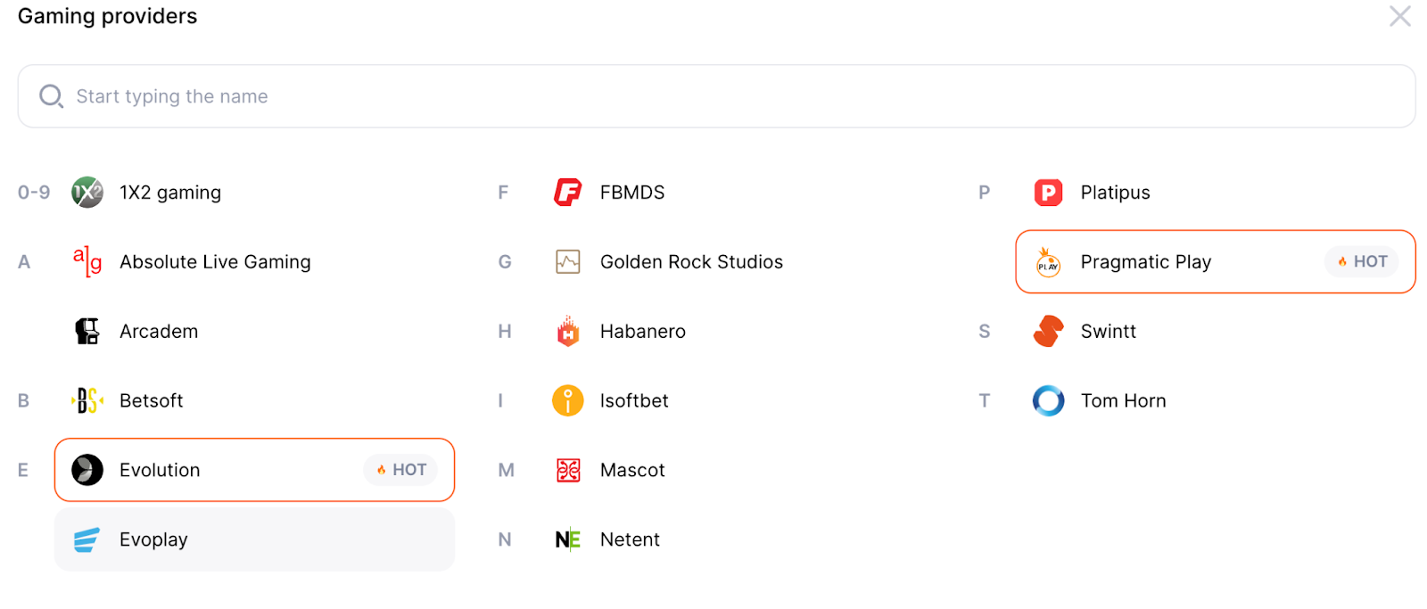Click the Isoftbet yellow logo

(x=568, y=400)
